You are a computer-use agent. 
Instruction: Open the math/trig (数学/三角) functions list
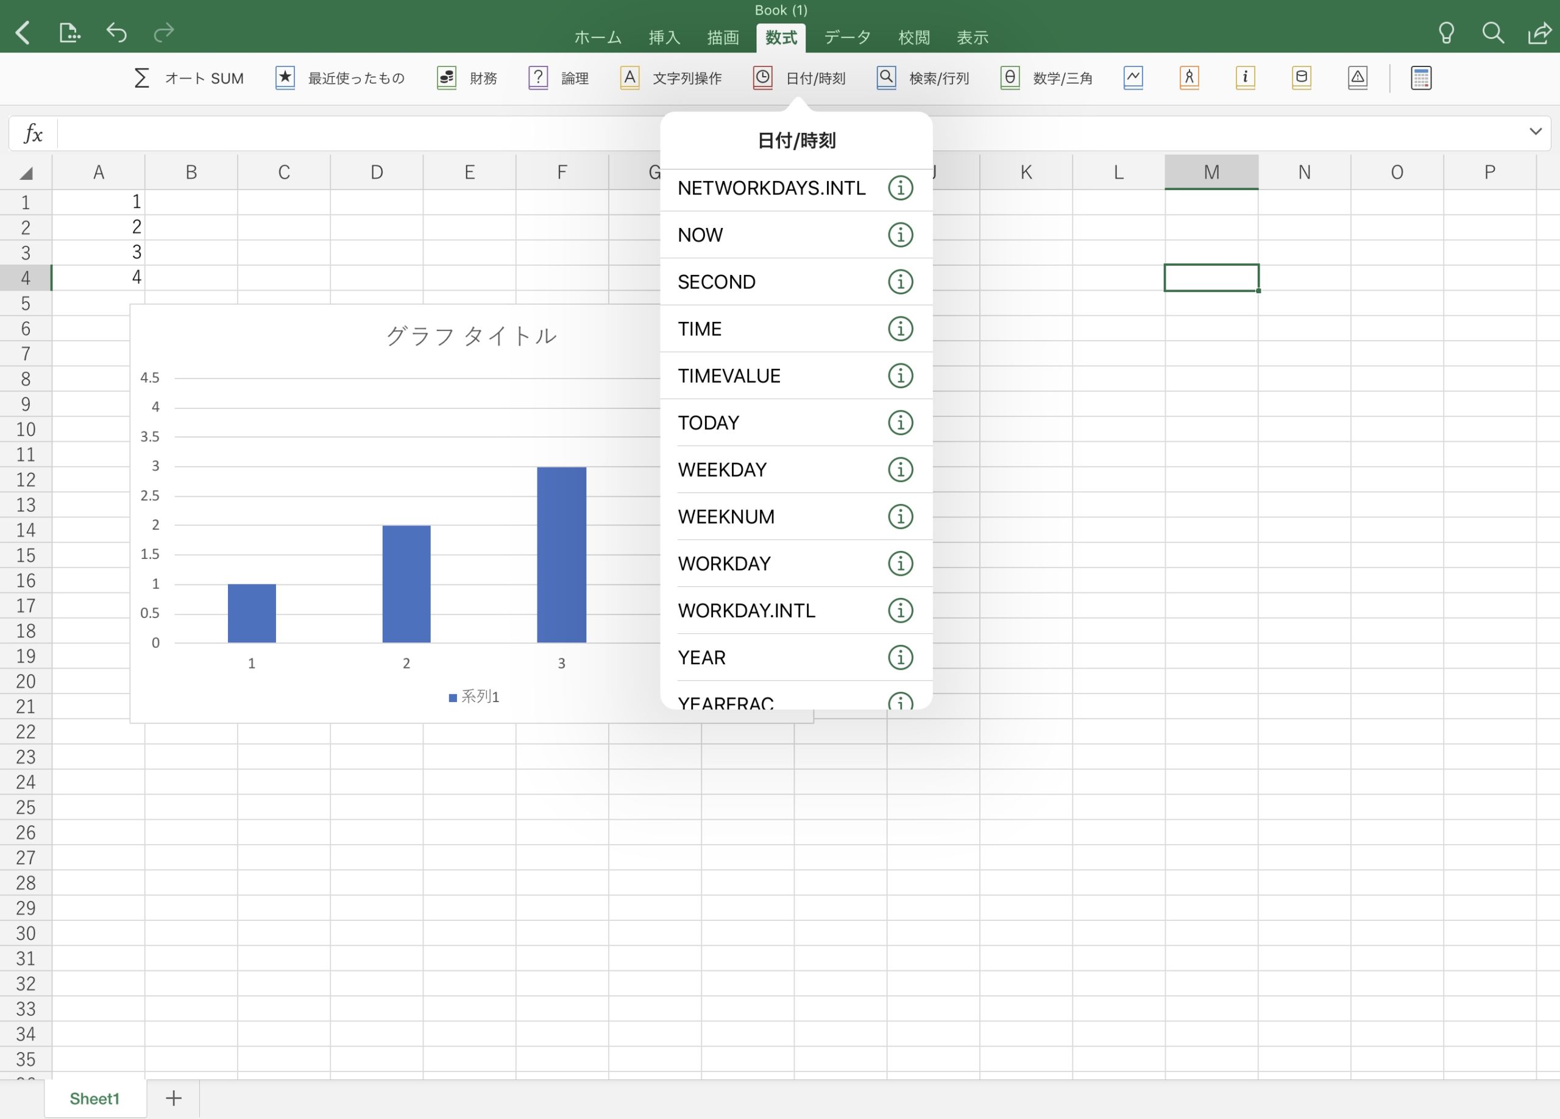tap(1047, 78)
